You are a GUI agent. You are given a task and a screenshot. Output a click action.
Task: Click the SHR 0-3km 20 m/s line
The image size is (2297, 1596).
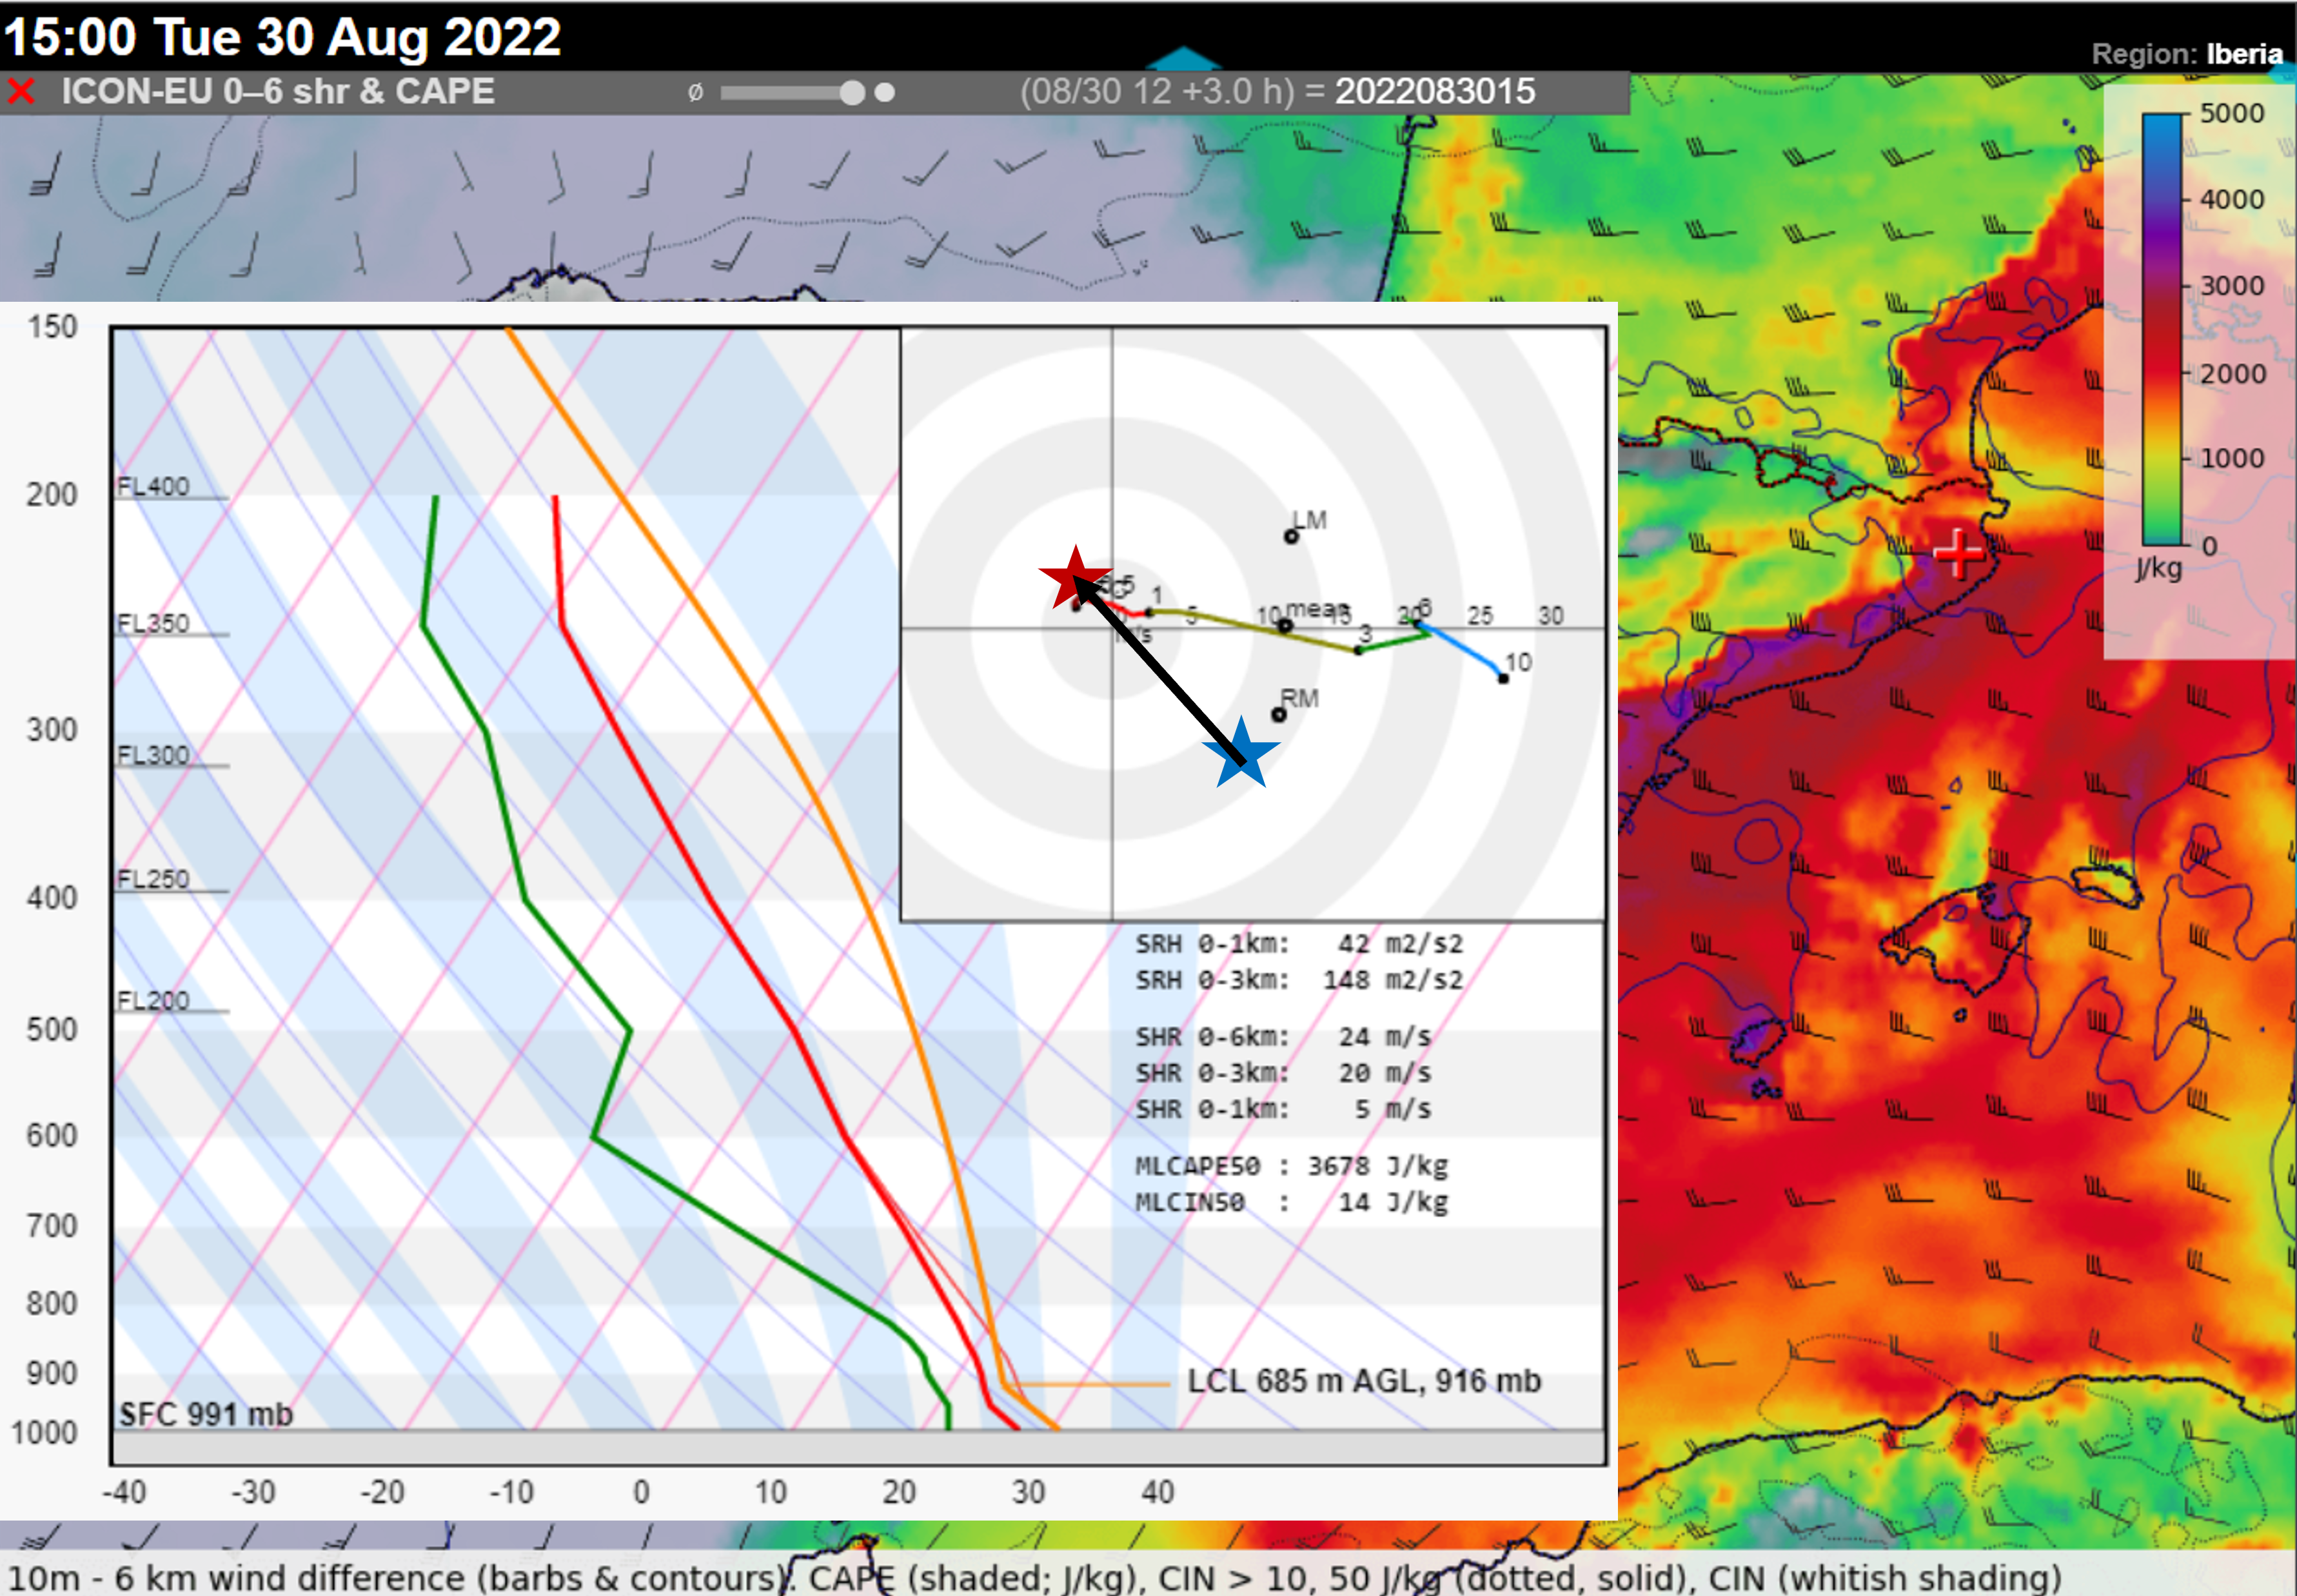point(1283,1073)
